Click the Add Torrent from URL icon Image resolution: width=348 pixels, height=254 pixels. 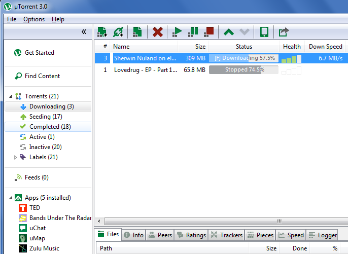click(x=118, y=32)
